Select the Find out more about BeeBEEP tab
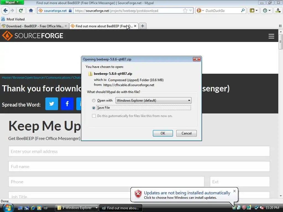This screenshot has width=283, height=212. (x=104, y=26)
